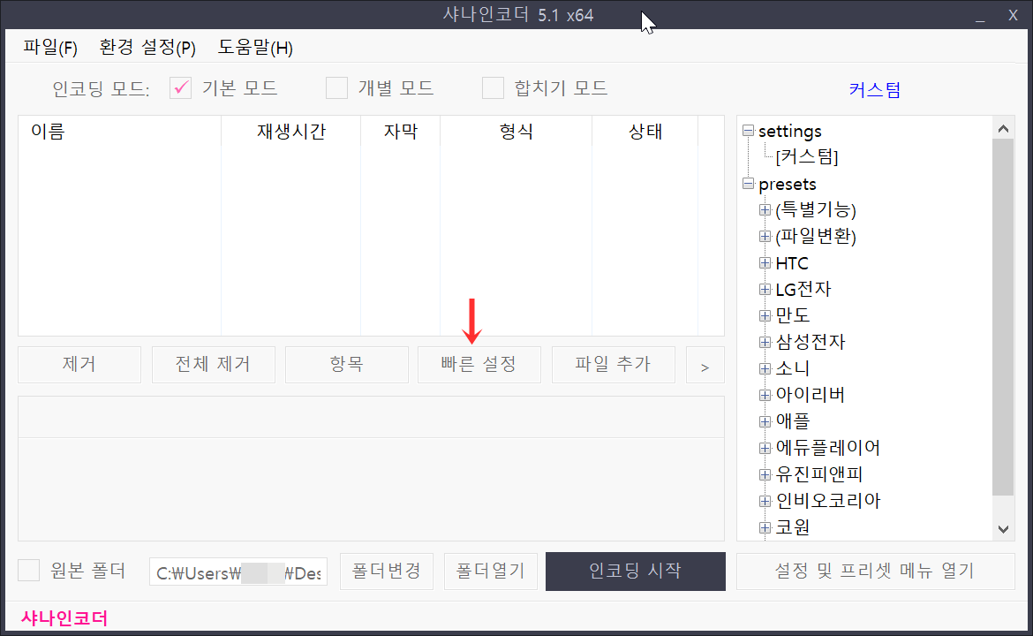Open the 도움말(H) menu

point(255,48)
